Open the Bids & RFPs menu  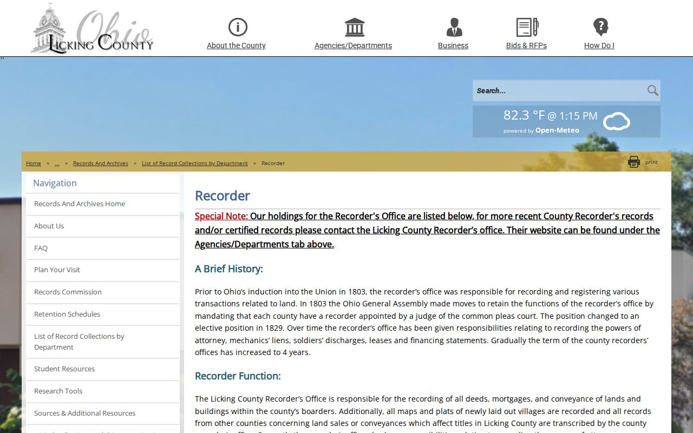[x=526, y=45]
